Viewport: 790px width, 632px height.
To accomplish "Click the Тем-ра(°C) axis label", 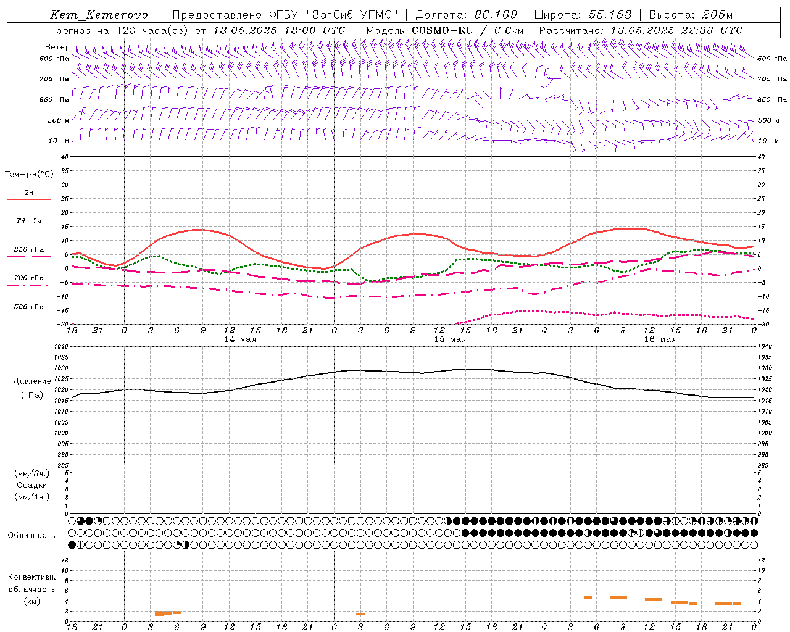I will 29,174.
